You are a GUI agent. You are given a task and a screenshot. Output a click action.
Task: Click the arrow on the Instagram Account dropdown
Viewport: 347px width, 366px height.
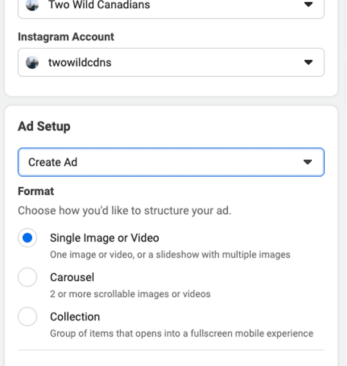point(308,62)
